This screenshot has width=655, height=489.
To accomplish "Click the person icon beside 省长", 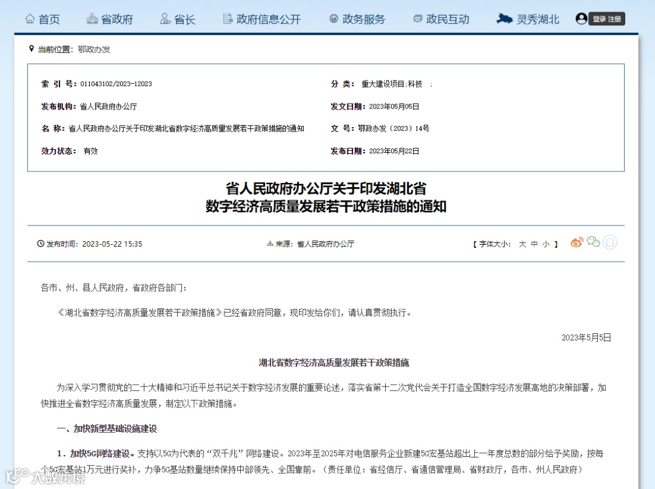I will [x=166, y=19].
